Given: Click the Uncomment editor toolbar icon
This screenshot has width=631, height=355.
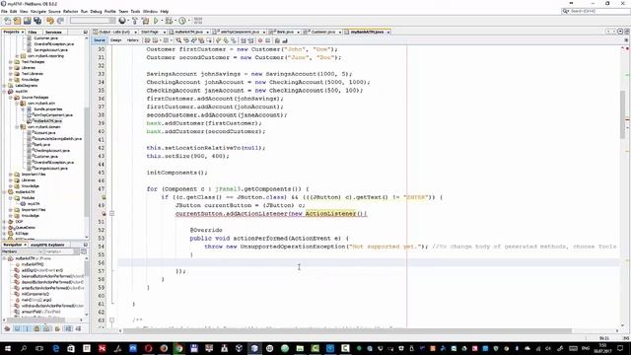Looking at the screenshot, I should (x=285, y=40).
